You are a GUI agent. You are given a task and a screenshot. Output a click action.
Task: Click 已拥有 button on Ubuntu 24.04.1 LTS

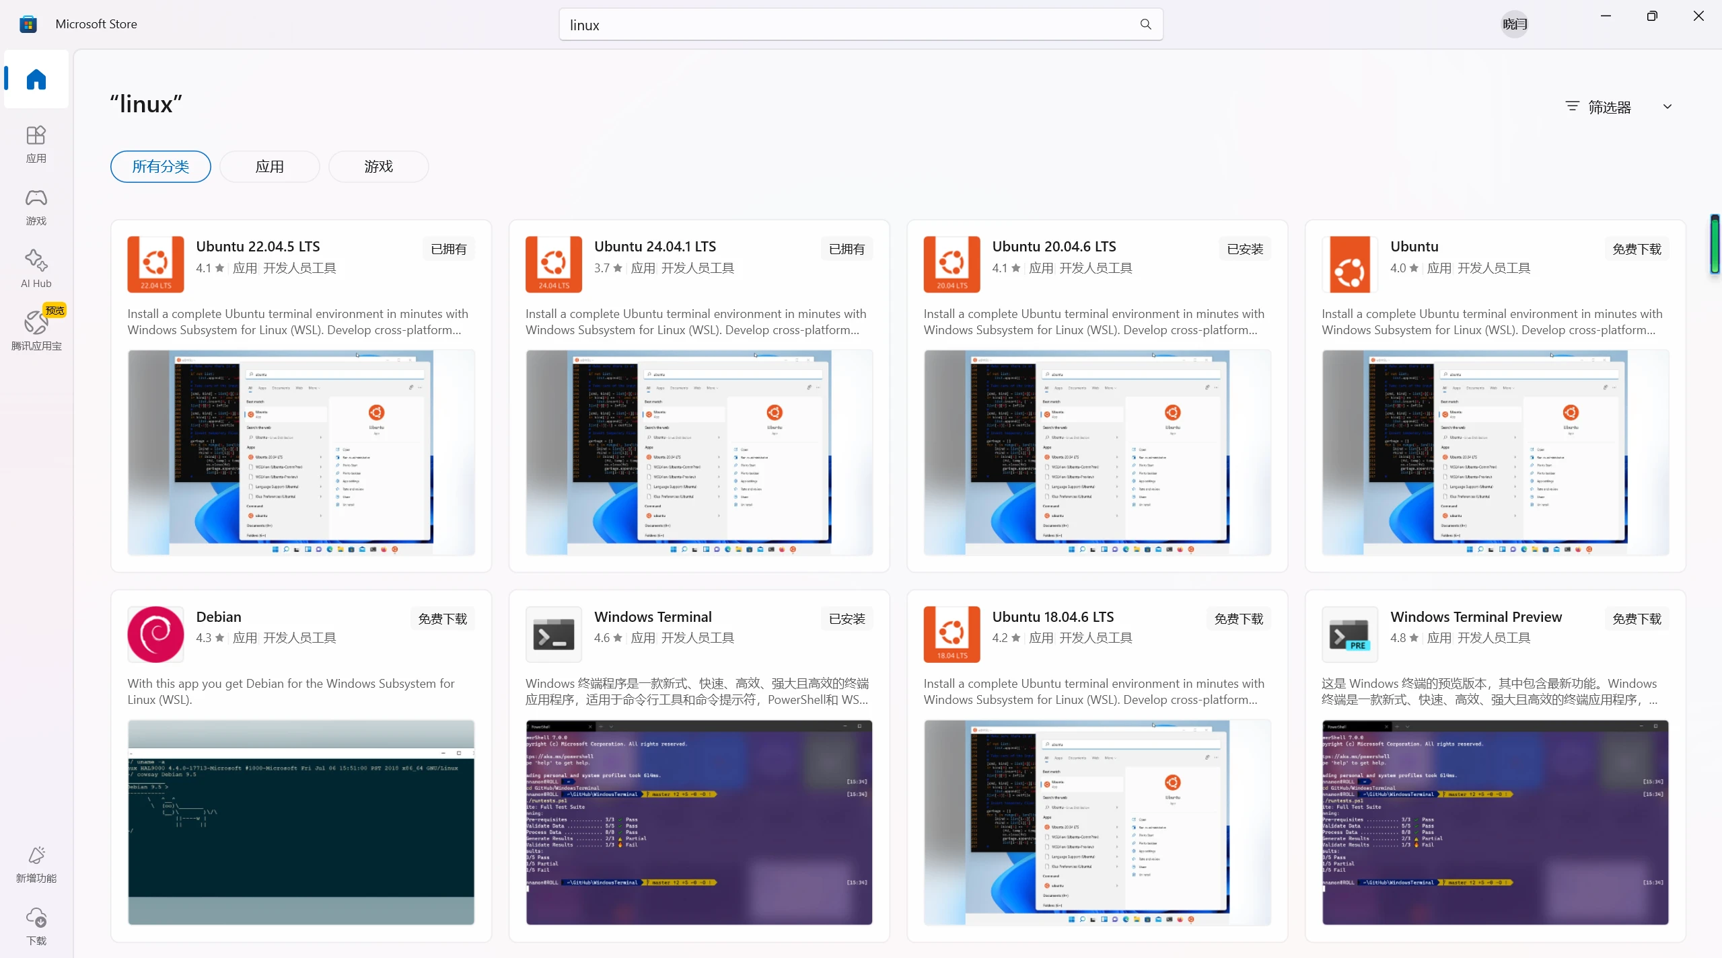point(847,249)
